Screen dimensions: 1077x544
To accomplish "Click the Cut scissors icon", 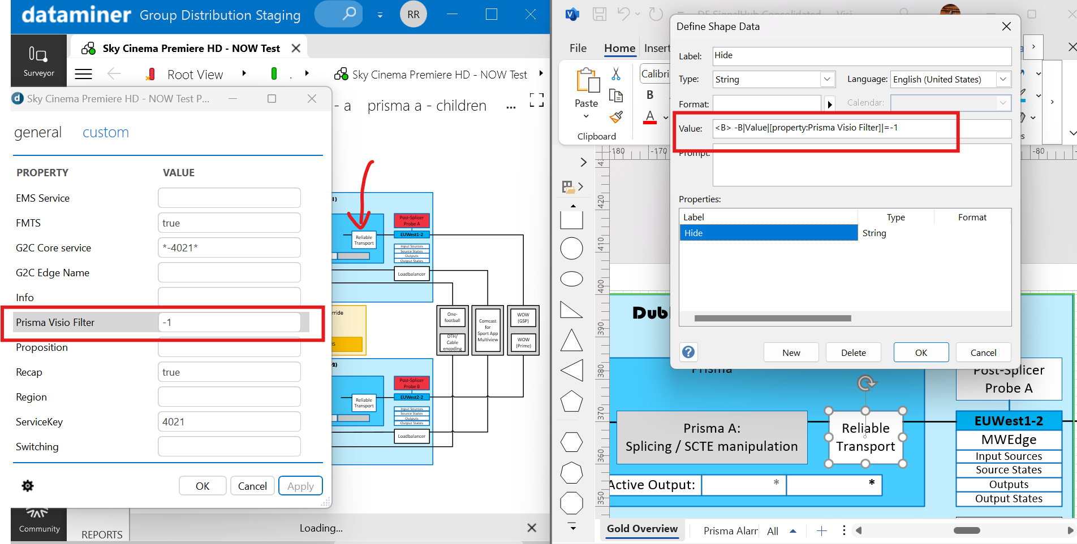I will (616, 74).
